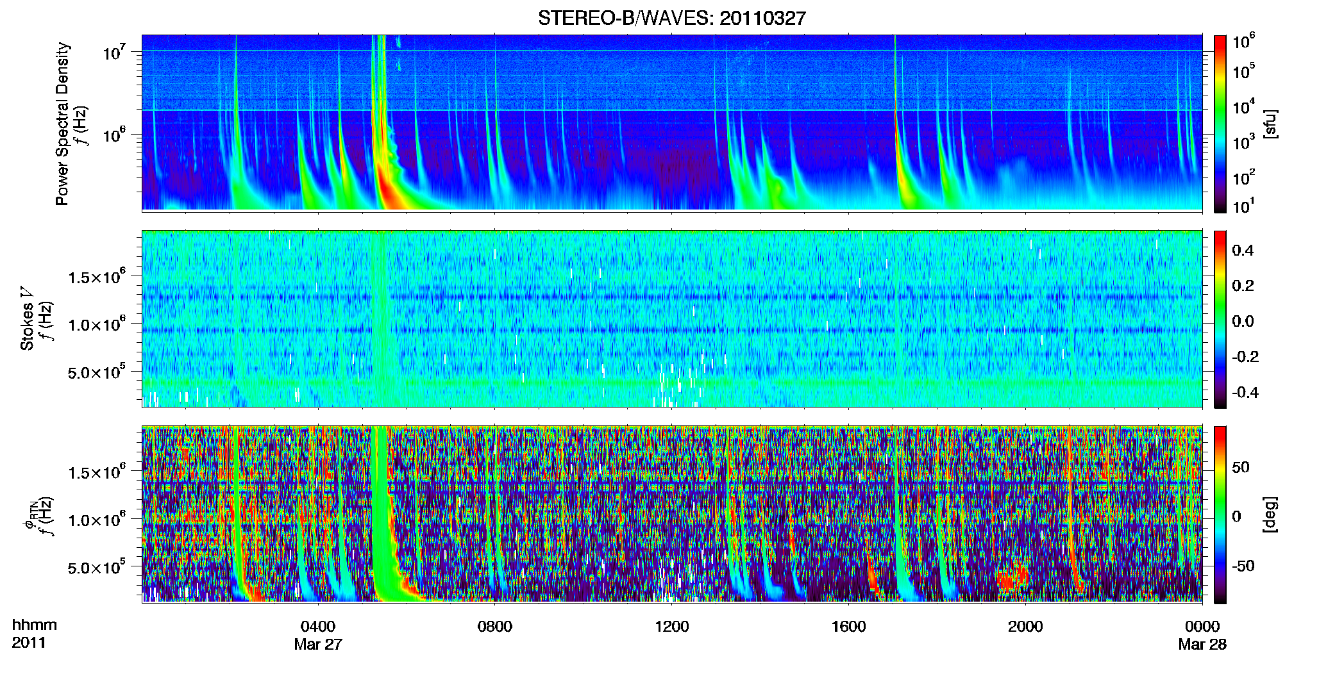The image size is (1344, 692).
Task: Select the φRTN direction spectrogram panel
Action: coord(672,514)
